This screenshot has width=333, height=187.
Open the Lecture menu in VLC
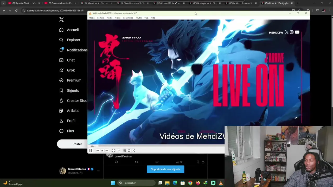coord(101,18)
